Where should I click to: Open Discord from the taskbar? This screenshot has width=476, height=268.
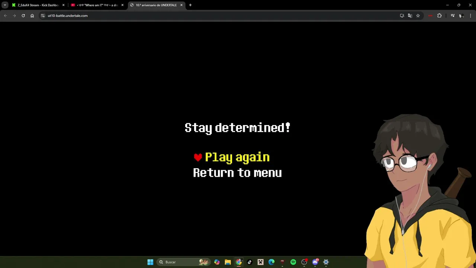(x=315, y=262)
